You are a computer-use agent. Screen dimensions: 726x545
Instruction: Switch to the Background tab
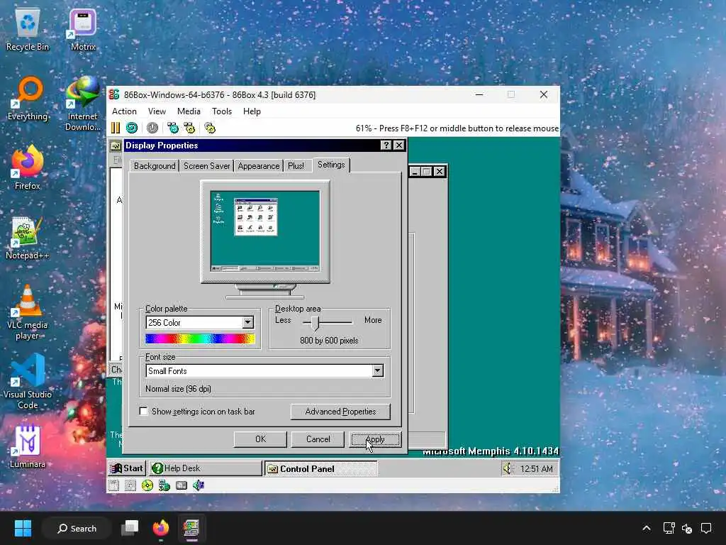coord(155,166)
